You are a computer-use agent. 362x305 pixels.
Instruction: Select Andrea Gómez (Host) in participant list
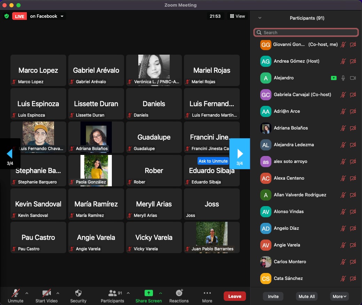[x=296, y=61]
